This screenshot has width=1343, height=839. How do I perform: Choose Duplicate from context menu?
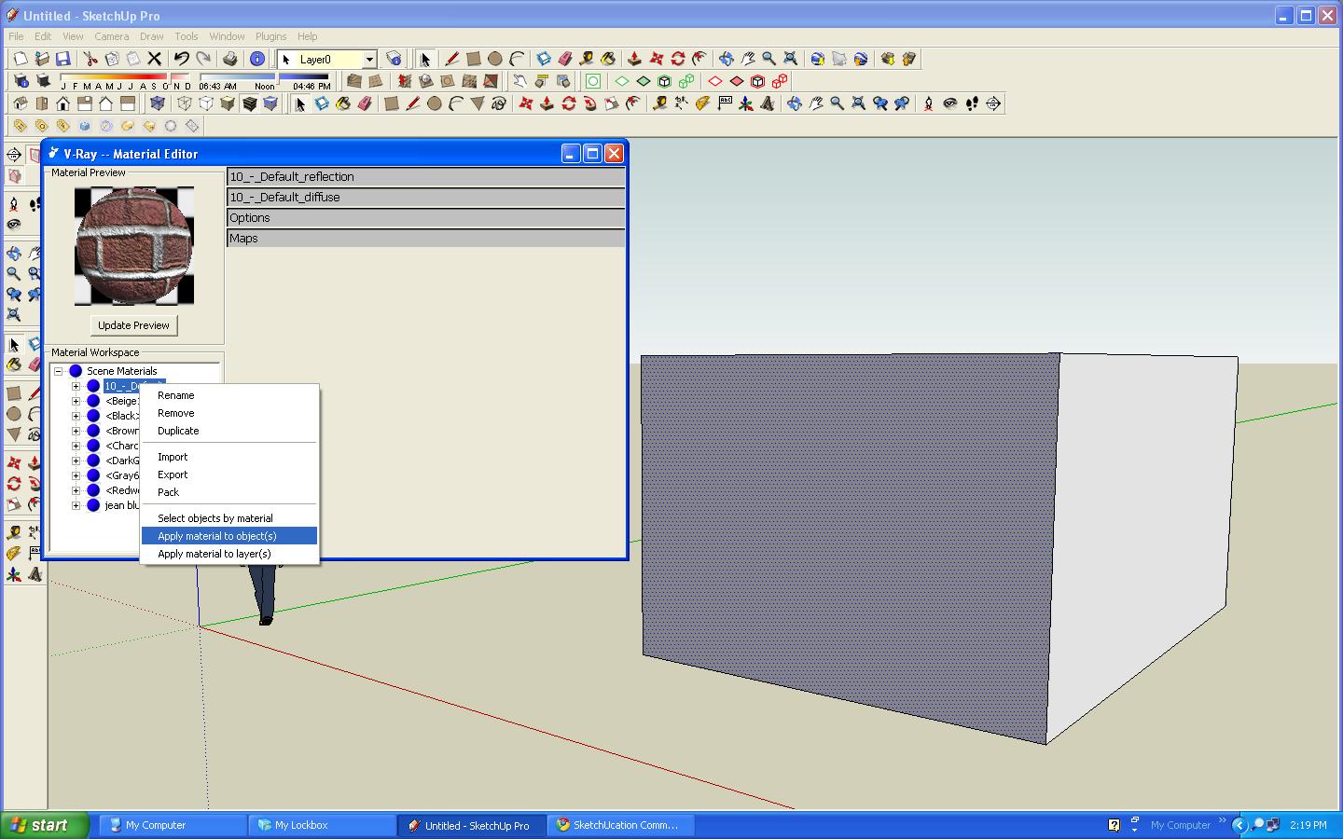(229, 431)
